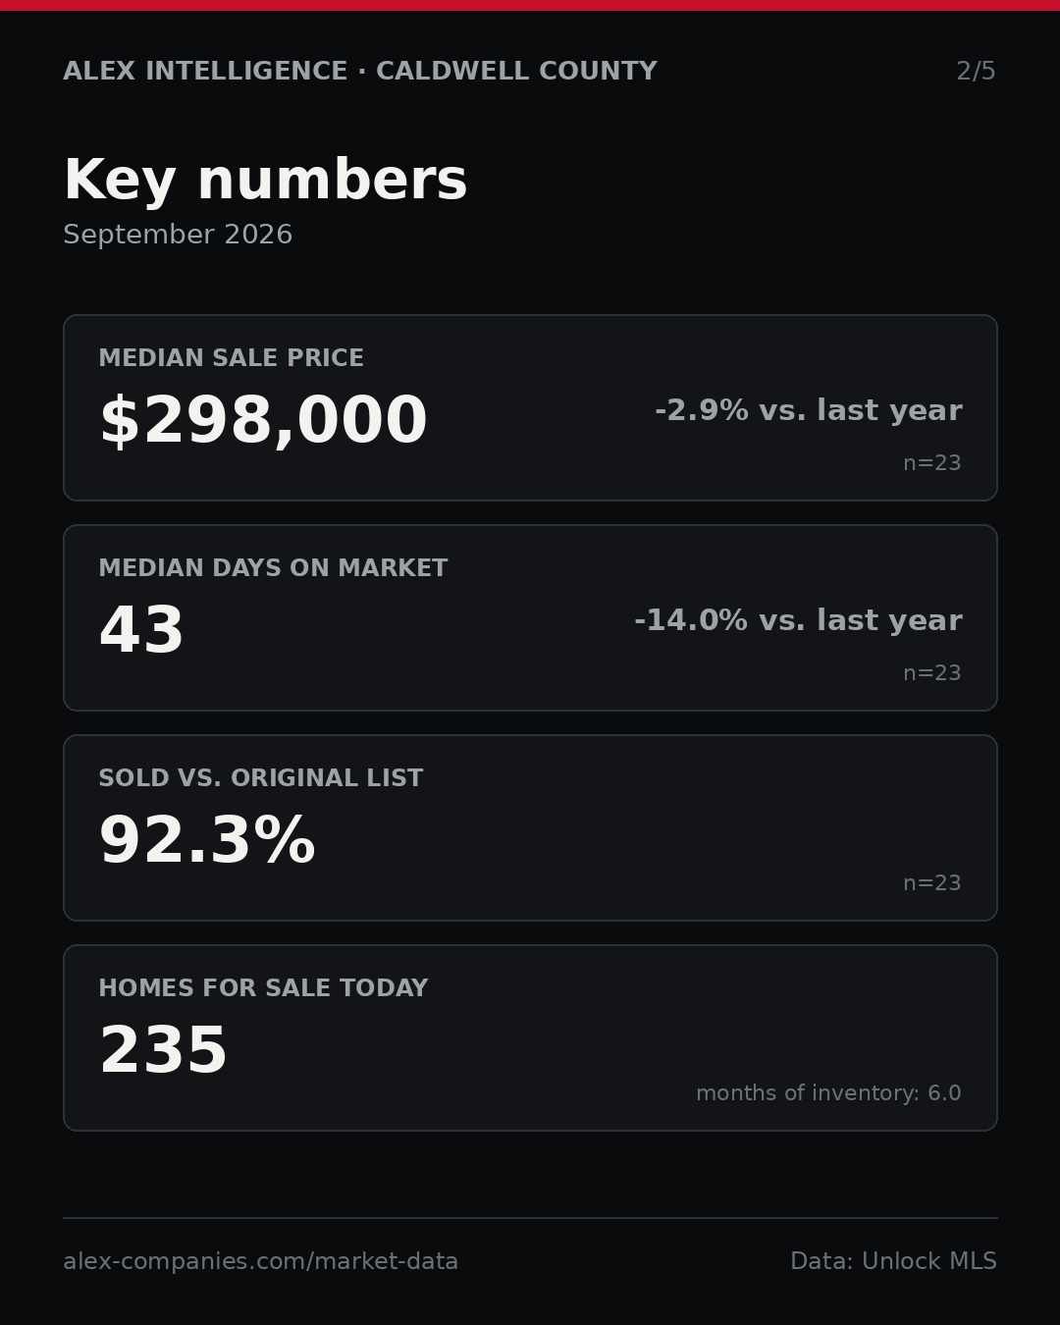
Task: Click the red top accent bar
Action: point(530,5)
